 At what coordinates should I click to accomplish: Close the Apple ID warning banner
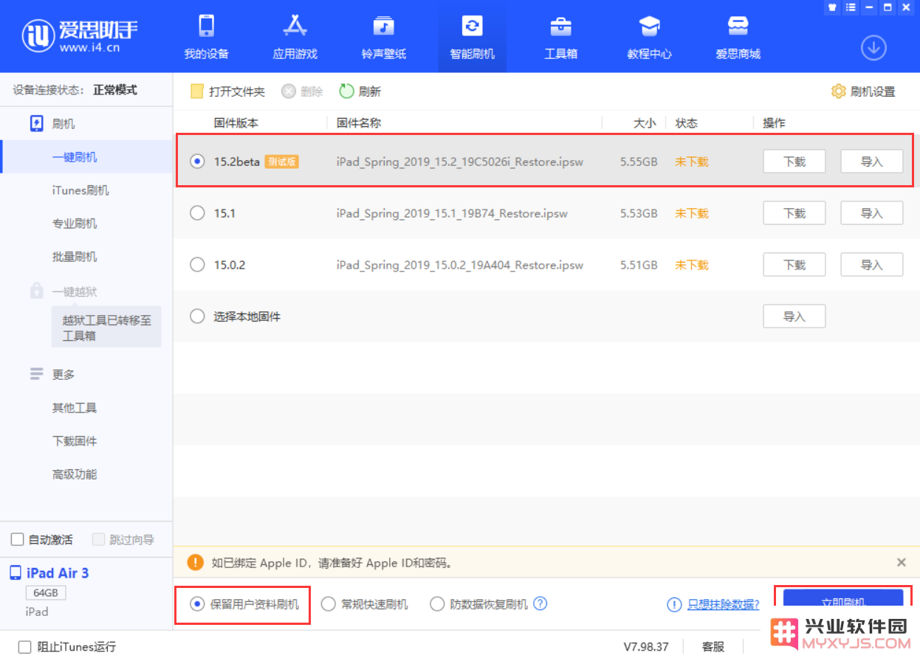coord(901,562)
